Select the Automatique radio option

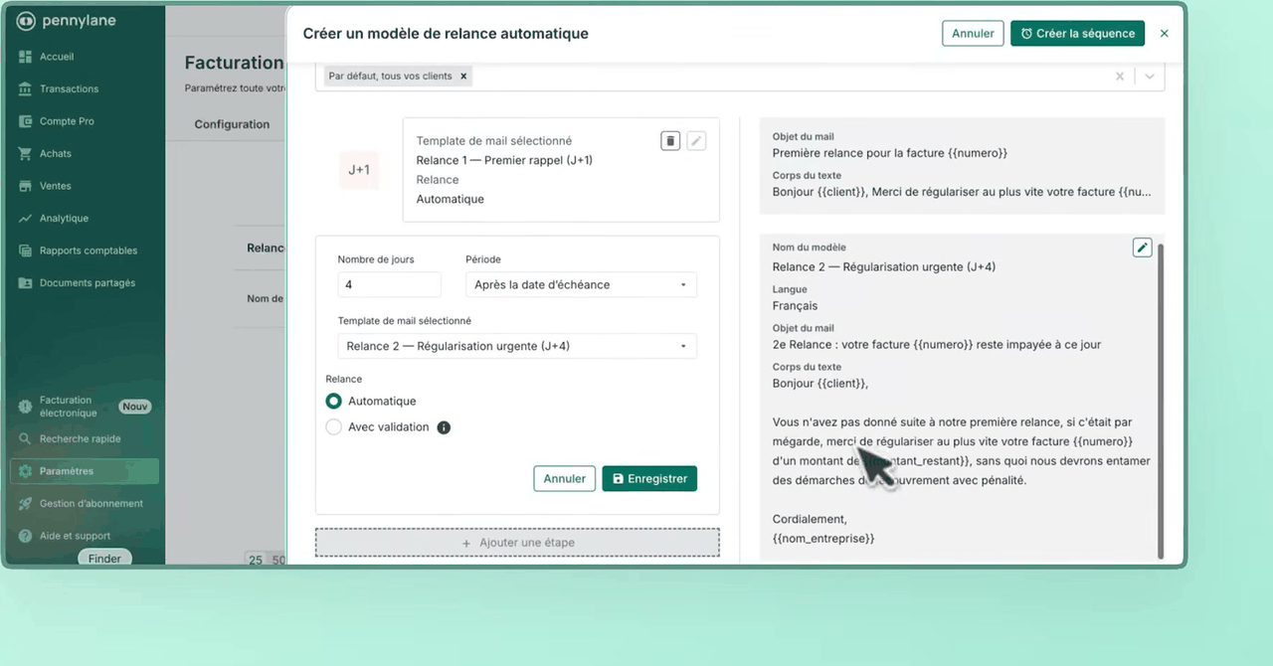(x=334, y=401)
